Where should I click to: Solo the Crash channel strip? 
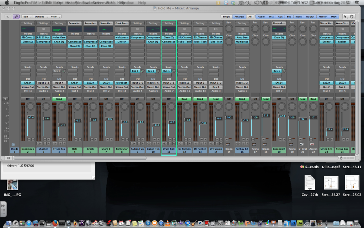[95, 139]
